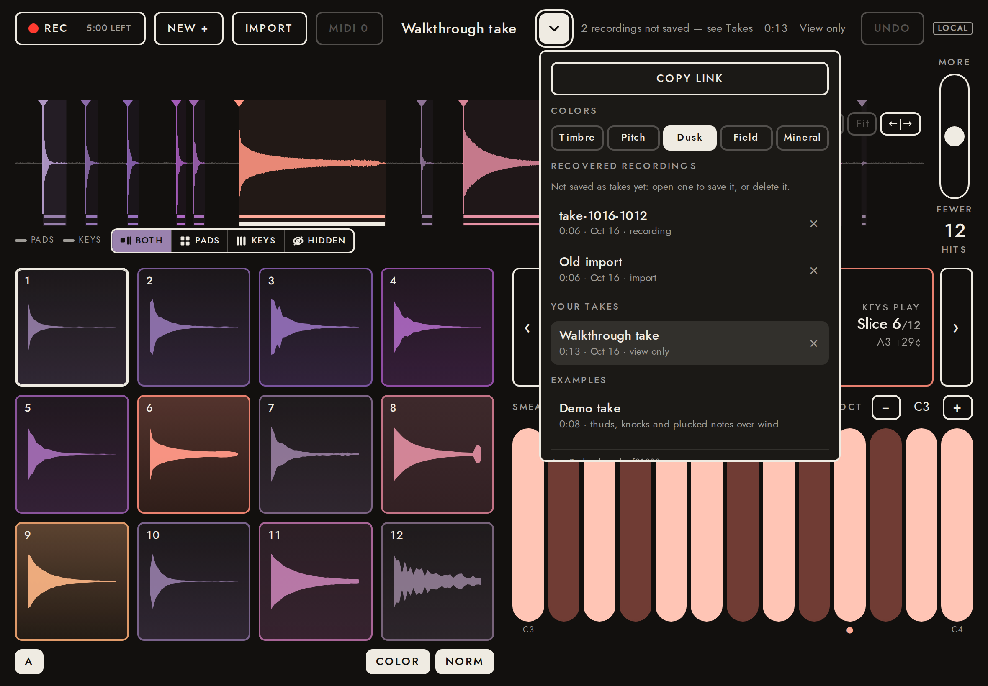Trigger pad 8
Viewport: 988px width, 686px height.
pyautogui.click(x=437, y=454)
